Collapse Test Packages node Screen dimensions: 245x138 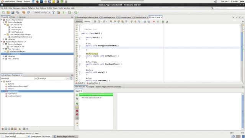point(3,49)
